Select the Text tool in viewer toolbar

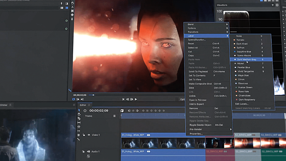point(73,7)
